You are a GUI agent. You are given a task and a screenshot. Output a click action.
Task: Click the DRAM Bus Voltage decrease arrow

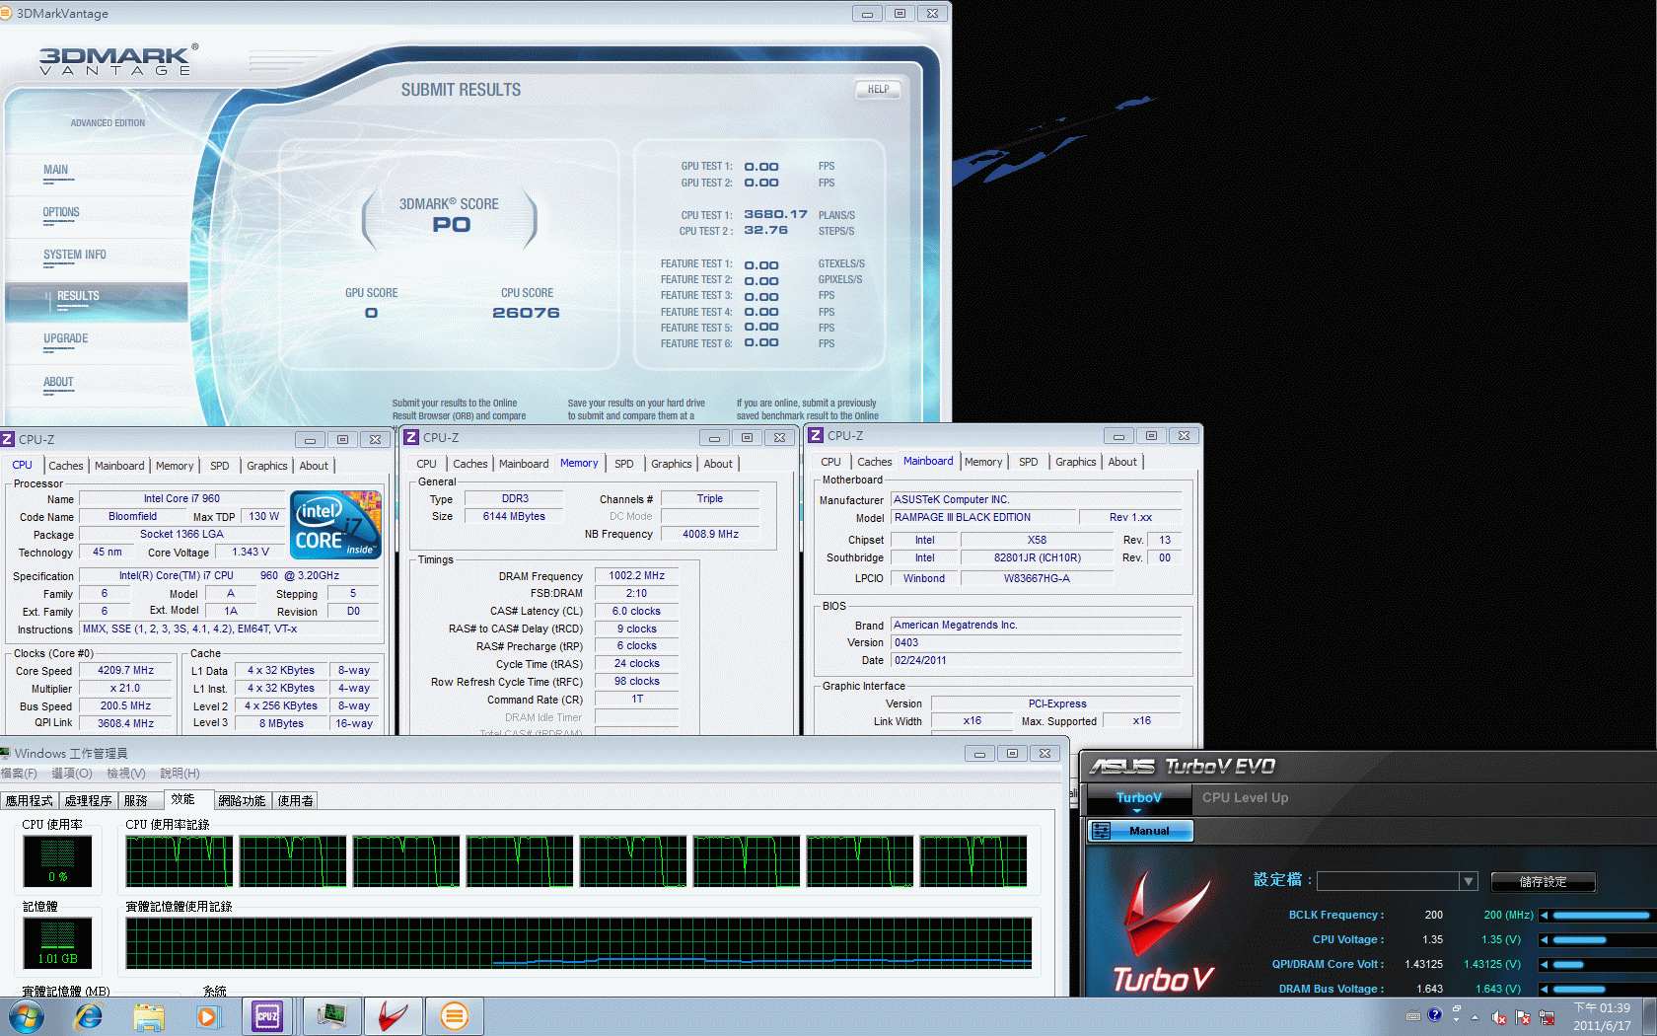click(x=1545, y=990)
